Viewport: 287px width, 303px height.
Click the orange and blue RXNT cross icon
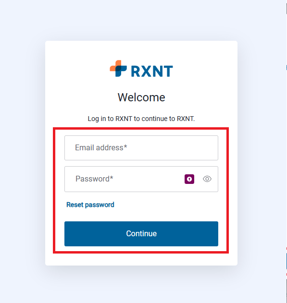118,68
